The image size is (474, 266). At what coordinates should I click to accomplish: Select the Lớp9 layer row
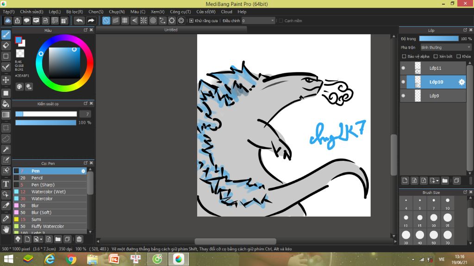(x=433, y=96)
